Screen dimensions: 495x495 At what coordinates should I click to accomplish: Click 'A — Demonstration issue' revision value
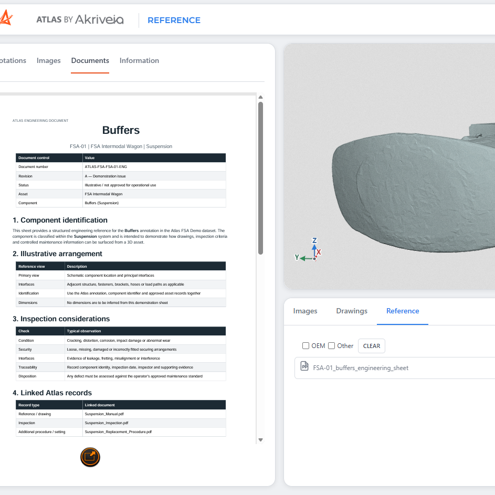pos(105,176)
